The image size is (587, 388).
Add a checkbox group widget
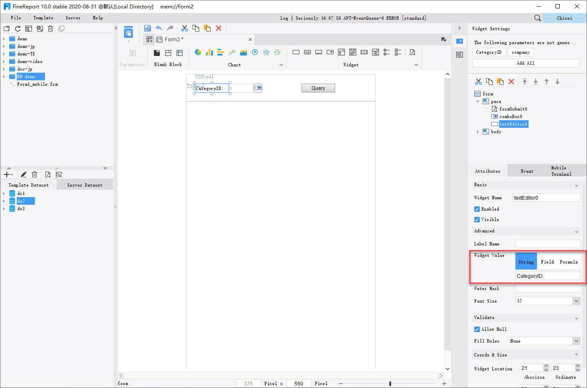pos(398,52)
